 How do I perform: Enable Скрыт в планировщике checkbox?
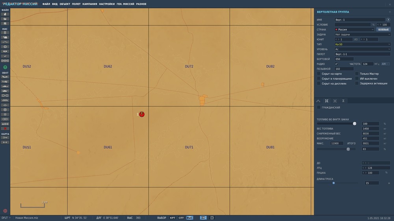tap(319, 79)
